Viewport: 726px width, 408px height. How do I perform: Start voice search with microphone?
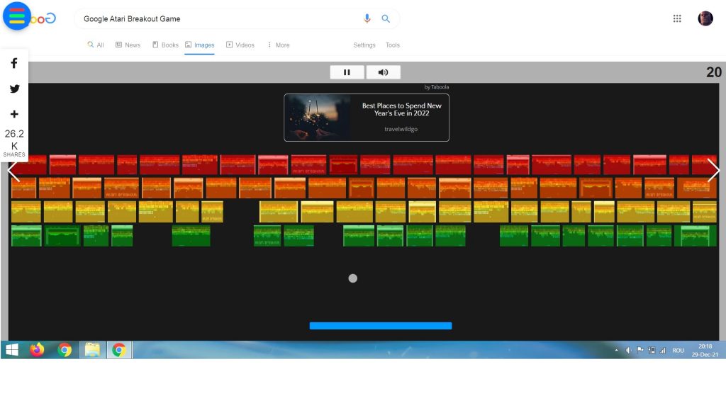(367, 18)
